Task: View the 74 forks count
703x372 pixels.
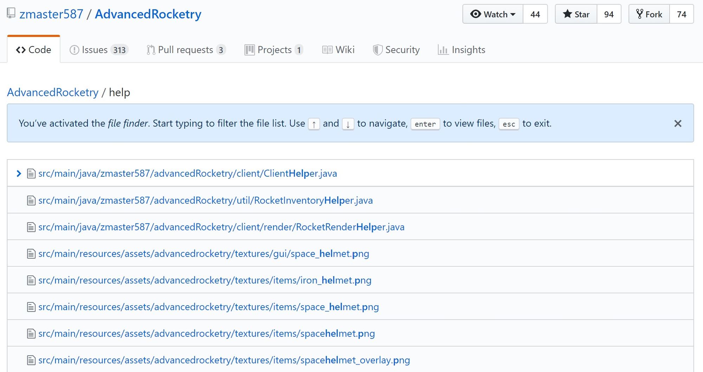Action: 682,14
